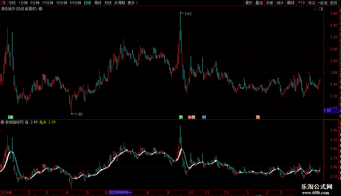Click the 2025/06/09 date marker
The height and width of the screenshot is (196, 341).
[120, 192]
